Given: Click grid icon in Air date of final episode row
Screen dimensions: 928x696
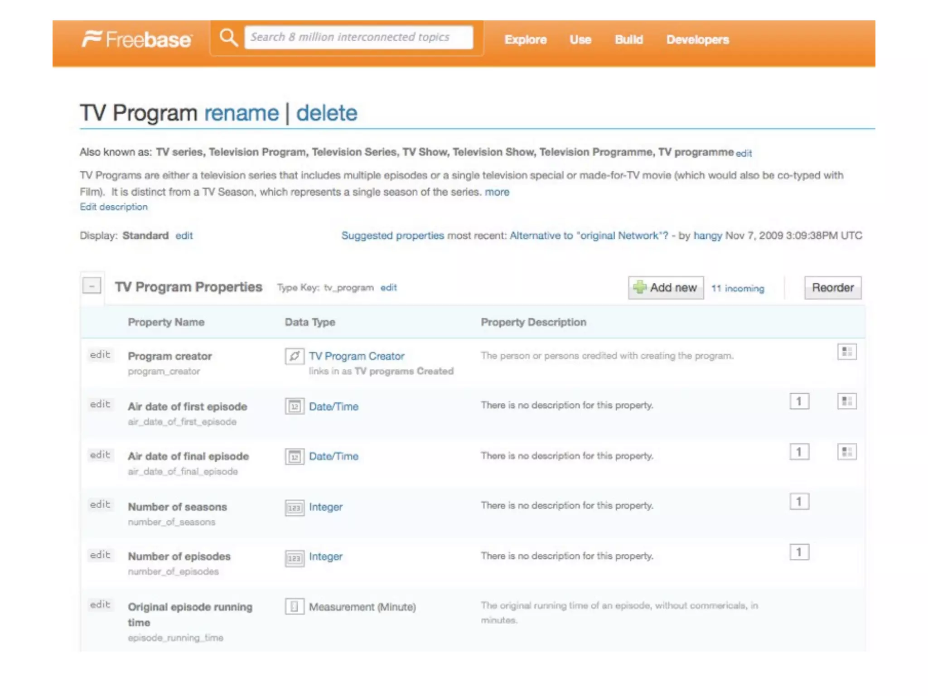Looking at the screenshot, I should point(846,452).
